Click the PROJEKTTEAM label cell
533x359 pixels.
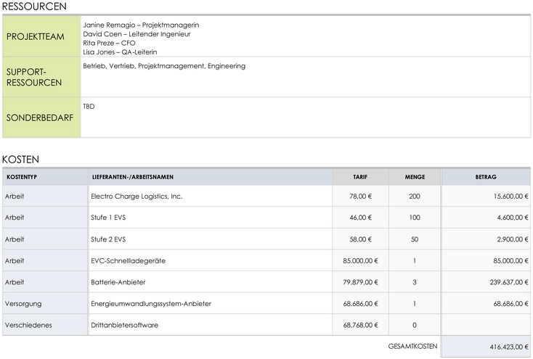[41, 36]
